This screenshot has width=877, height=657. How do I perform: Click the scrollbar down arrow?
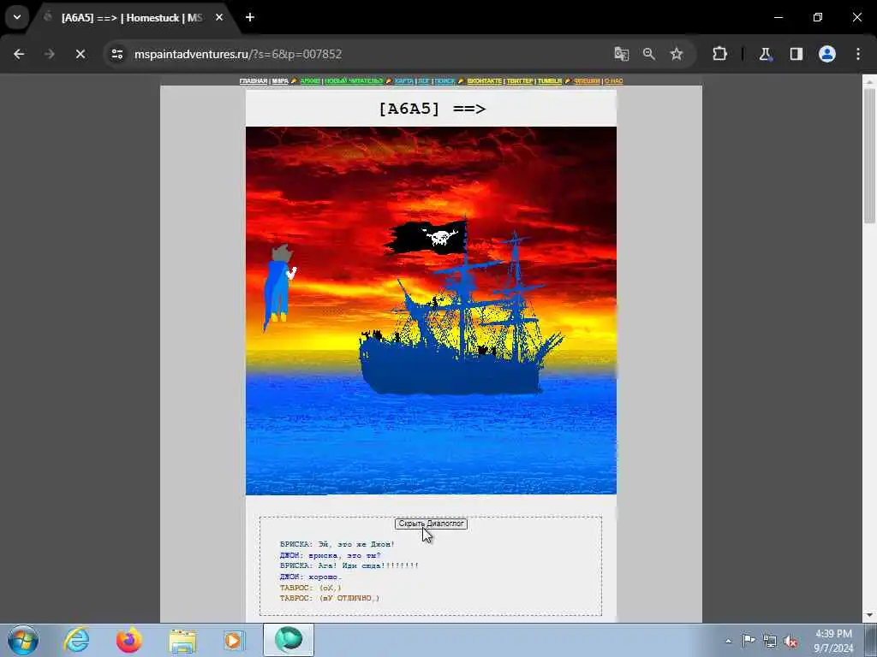pos(869,615)
